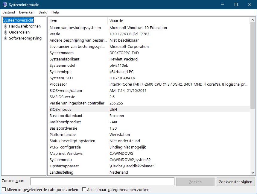This screenshot has height=194, width=257.
Task: Click the Binding niet mogelijk value
Action: point(128,147)
